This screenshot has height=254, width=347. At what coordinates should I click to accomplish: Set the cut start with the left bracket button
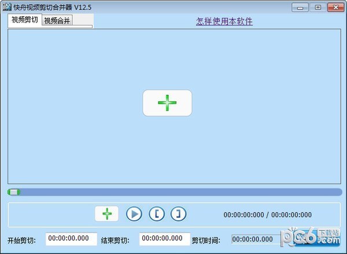pos(157,214)
